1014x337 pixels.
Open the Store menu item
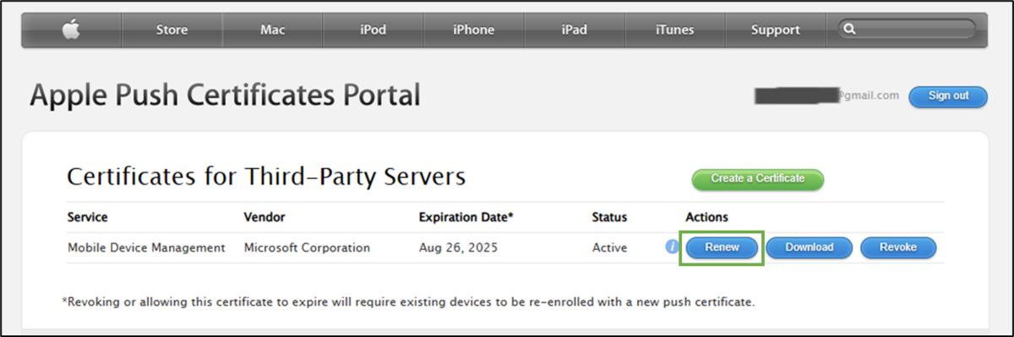coord(172,30)
